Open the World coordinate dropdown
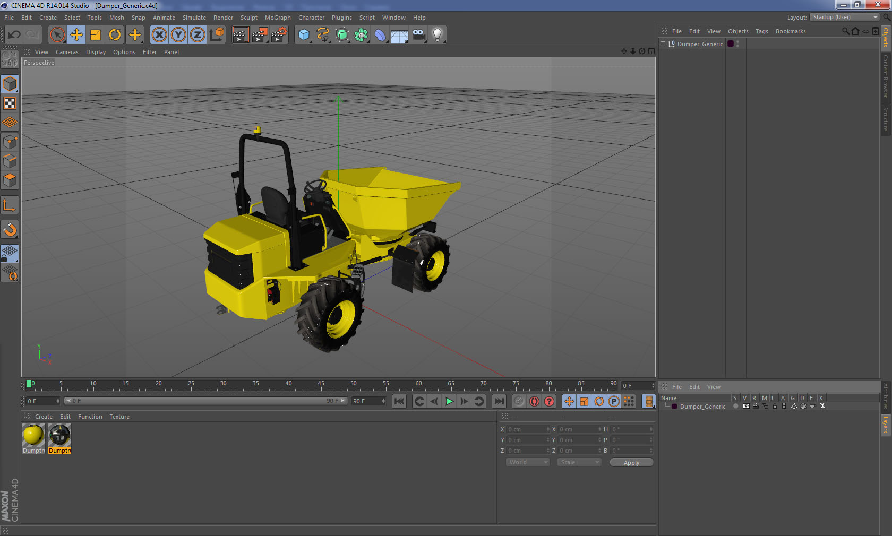 click(528, 462)
